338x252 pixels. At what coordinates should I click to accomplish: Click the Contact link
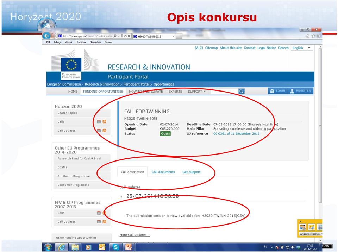coord(249,48)
